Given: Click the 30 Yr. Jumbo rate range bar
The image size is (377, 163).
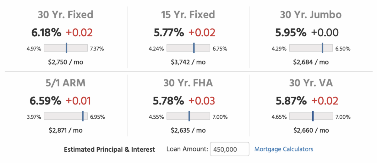Looking at the screenshot, I should (x=311, y=48).
